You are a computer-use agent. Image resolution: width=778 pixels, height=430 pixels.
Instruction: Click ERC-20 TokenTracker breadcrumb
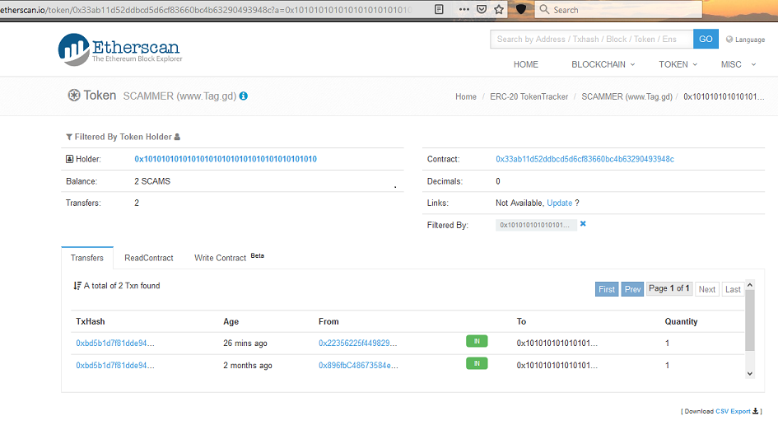click(x=529, y=96)
